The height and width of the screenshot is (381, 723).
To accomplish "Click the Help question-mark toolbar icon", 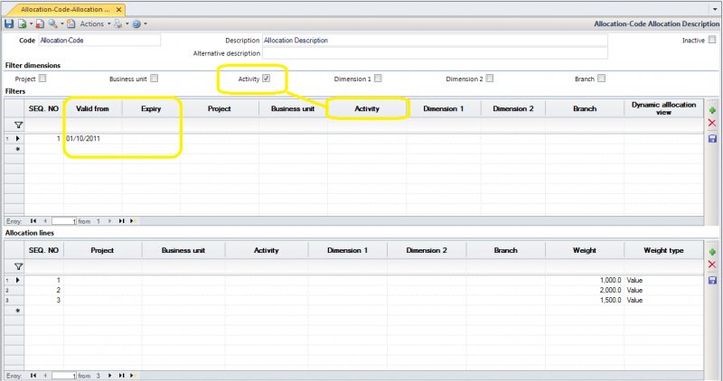I will (136, 24).
